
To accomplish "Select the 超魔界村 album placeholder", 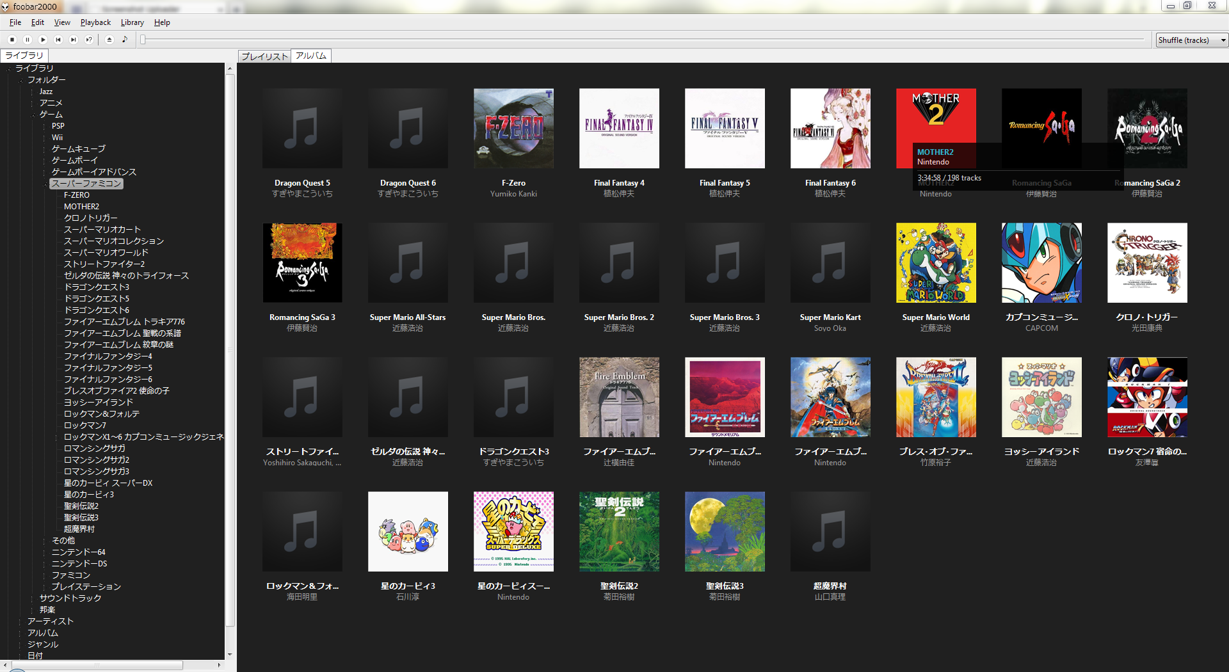I will [830, 532].
